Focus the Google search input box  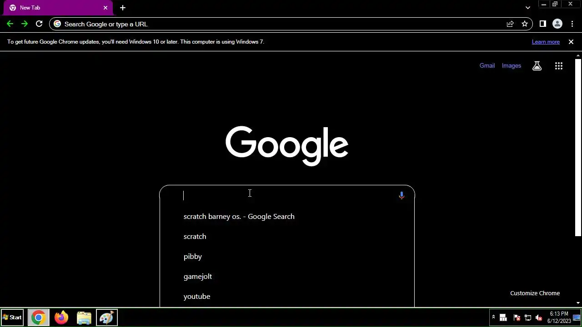point(286,195)
